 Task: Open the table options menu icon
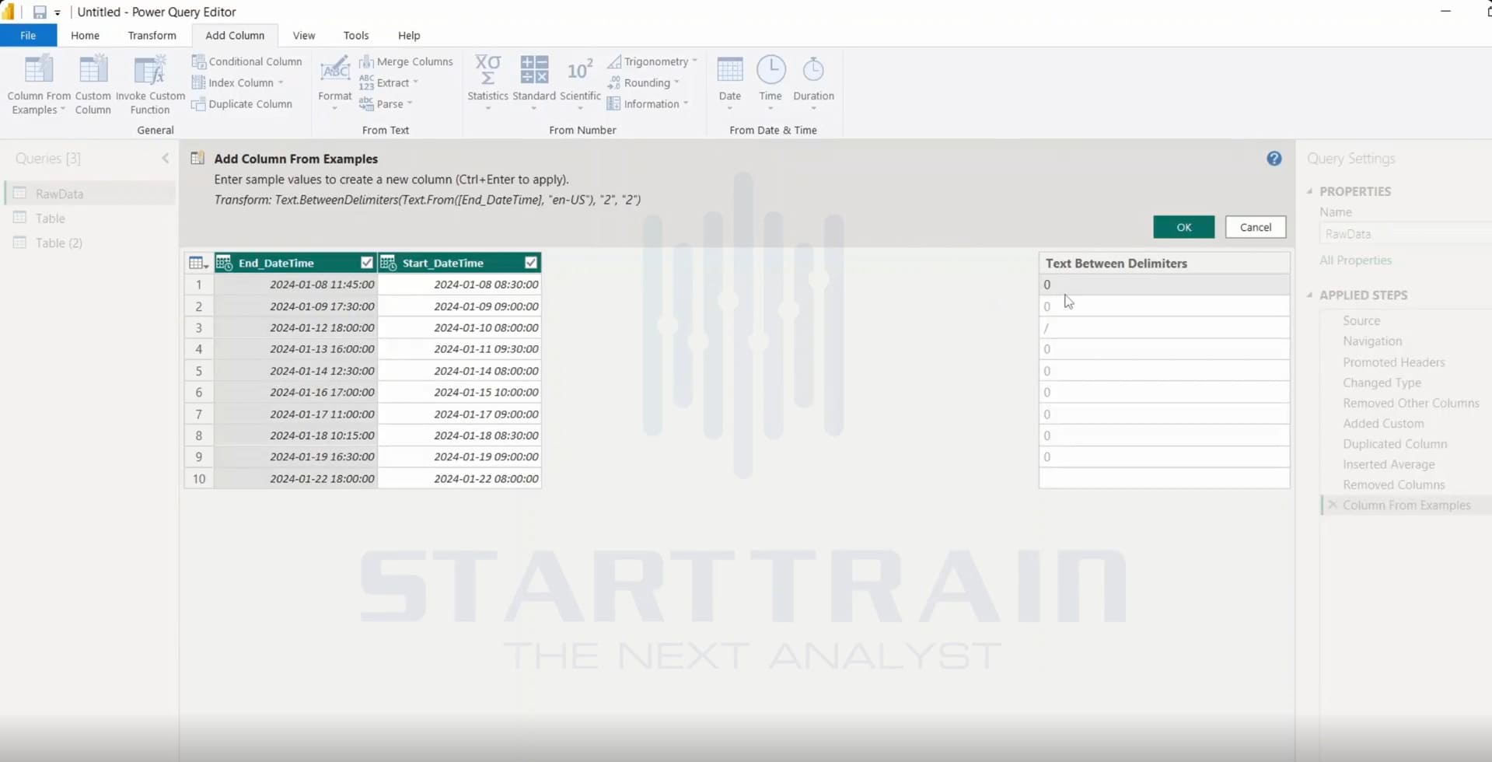coord(198,263)
